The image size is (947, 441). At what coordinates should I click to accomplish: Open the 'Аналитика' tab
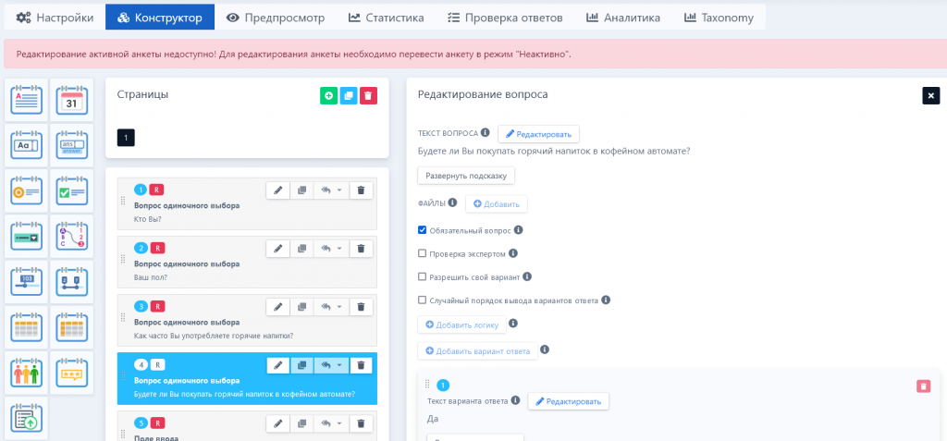coord(622,18)
